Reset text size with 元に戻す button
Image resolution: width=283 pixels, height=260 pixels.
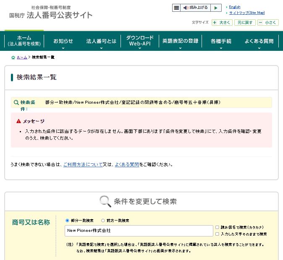[x=245, y=23]
